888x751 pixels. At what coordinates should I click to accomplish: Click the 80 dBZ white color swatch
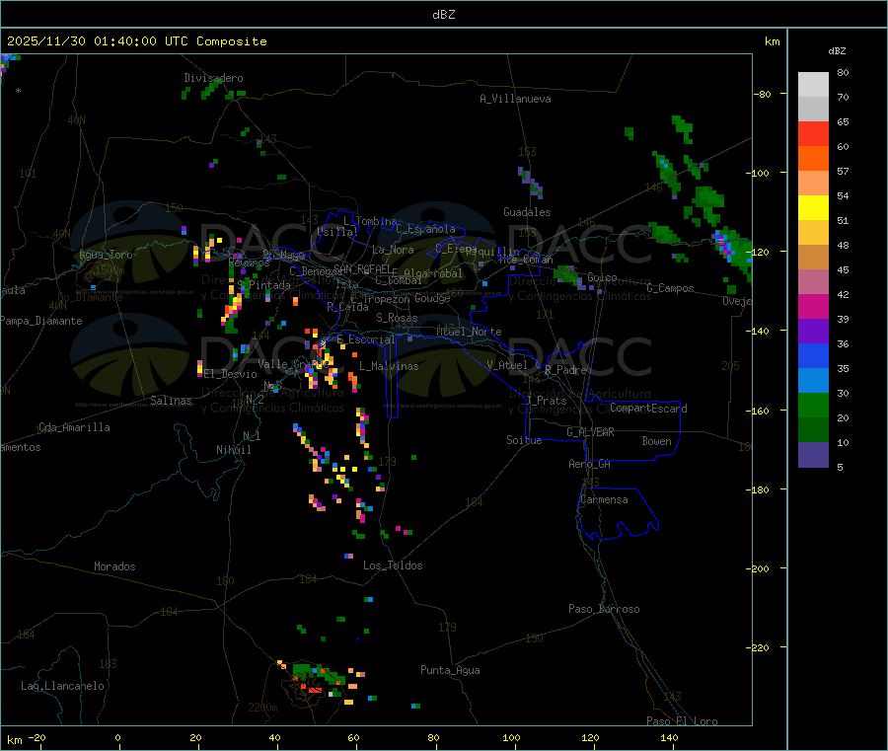[813, 85]
